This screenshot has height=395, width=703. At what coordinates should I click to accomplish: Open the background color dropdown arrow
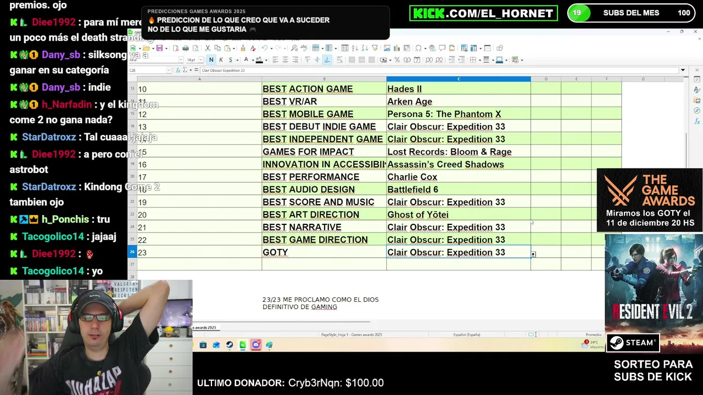point(266,60)
